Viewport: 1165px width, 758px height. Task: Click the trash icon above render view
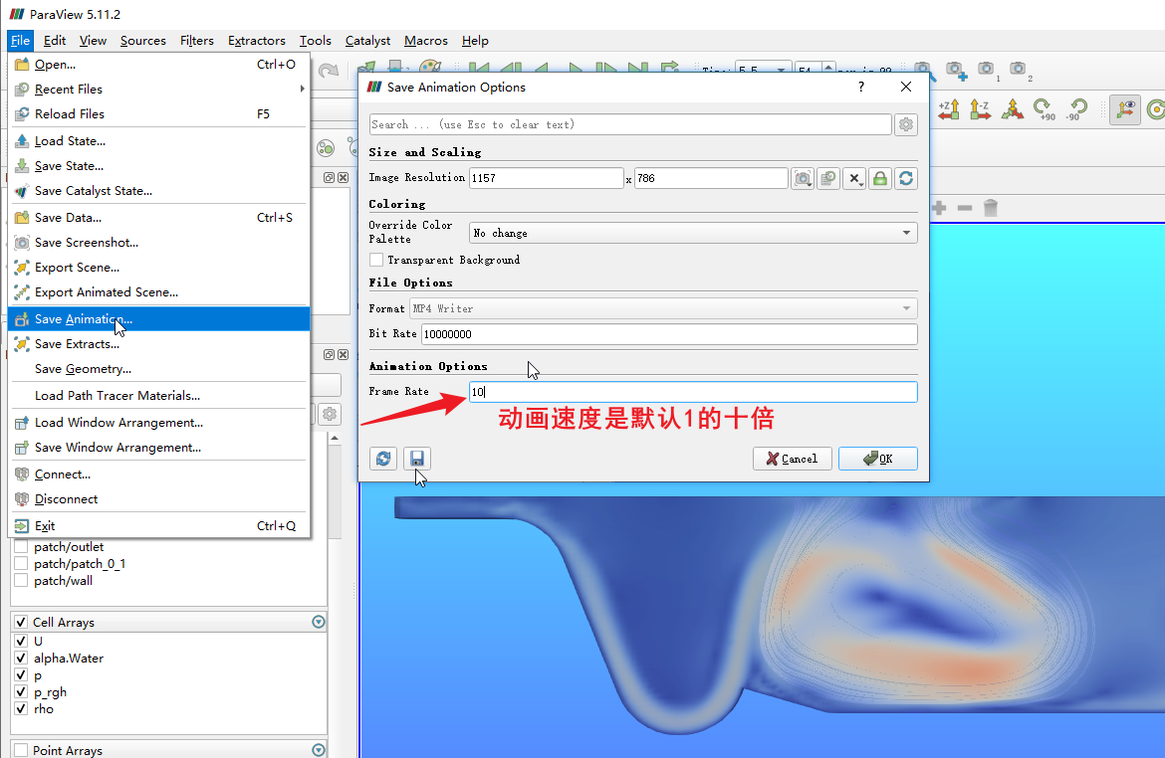[991, 208]
